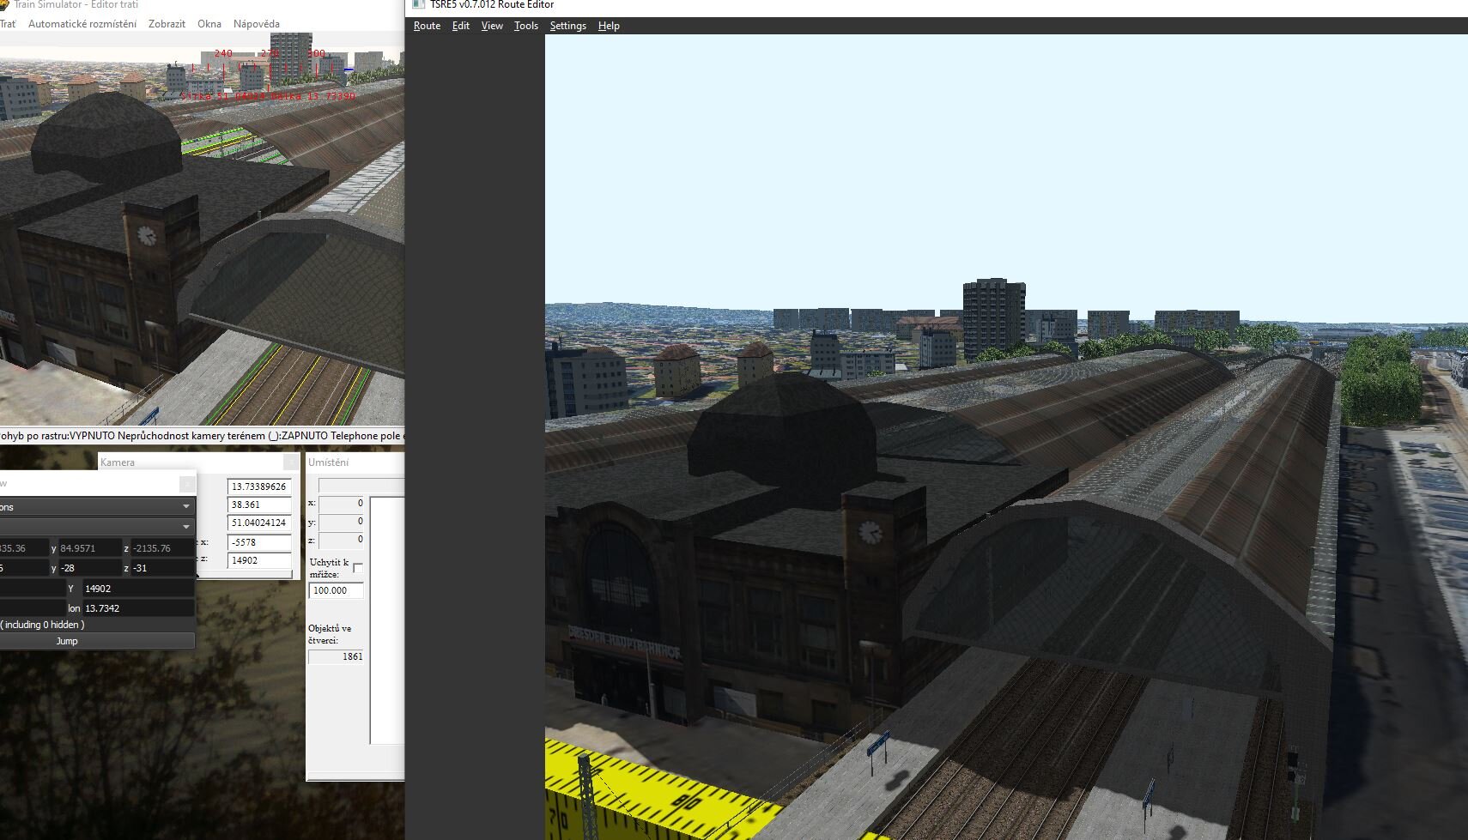This screenshot has height=840, width=1468.
Task: Click the status bar text 'Neprůchodnost kamery terénem'
Action: pyautogui.click(x=192, y=436)
